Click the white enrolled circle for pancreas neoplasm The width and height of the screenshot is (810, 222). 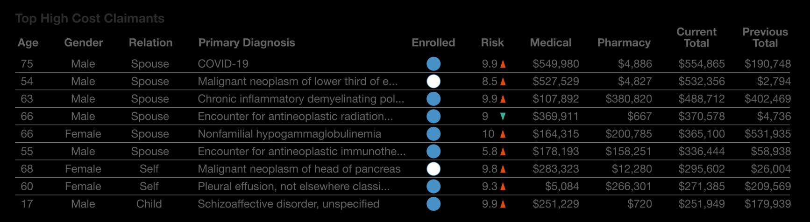click(x=433, y=169)
